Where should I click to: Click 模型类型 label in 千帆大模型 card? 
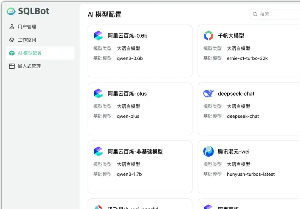(x=212, y=48)
